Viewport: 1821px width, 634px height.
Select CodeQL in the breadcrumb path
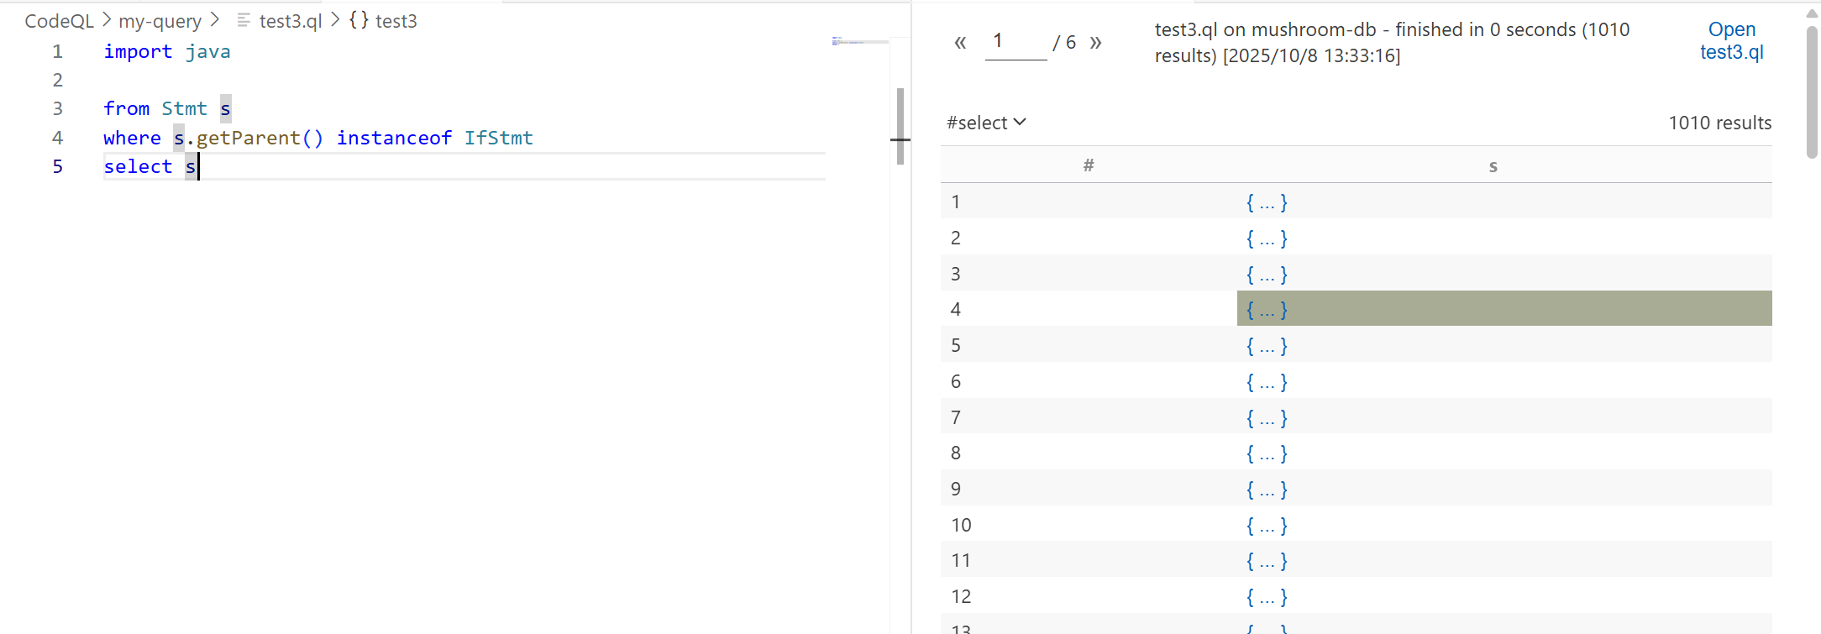[x=59, y=21]
